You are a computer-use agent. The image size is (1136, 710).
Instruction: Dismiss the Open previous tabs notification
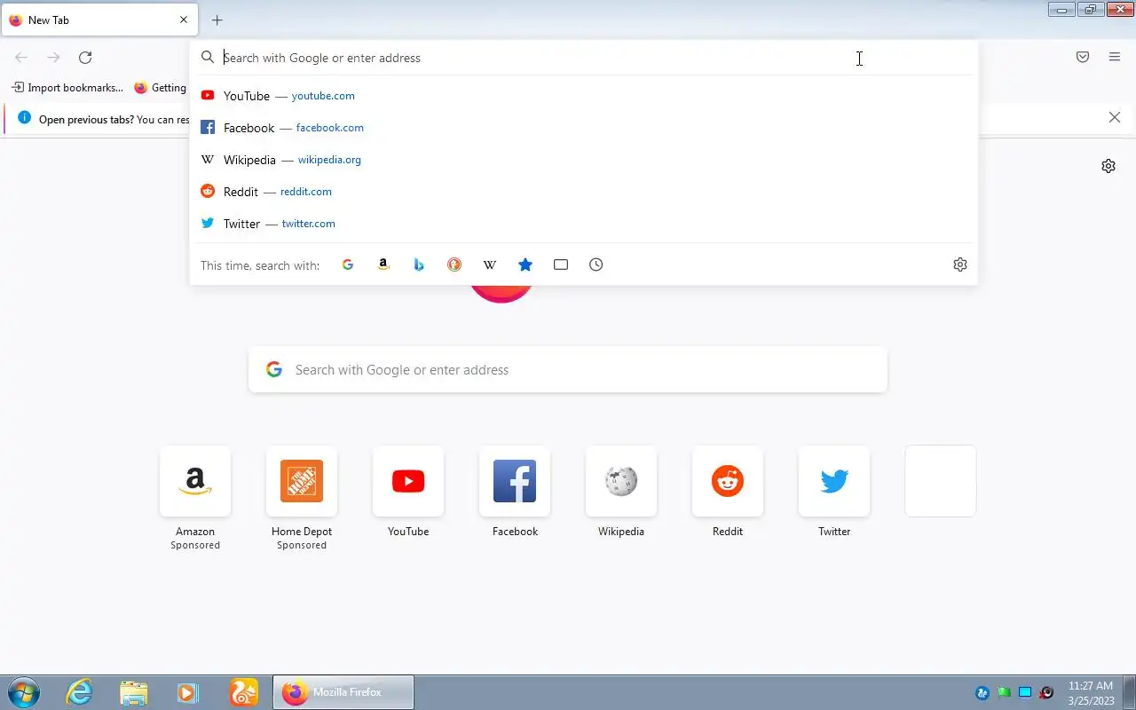coord(1115,117)
